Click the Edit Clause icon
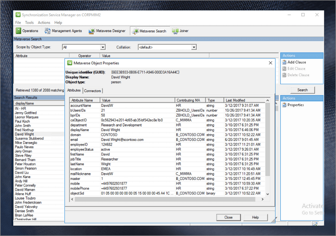Viewport: 336px width, 236px height. [x=284, y=68]
